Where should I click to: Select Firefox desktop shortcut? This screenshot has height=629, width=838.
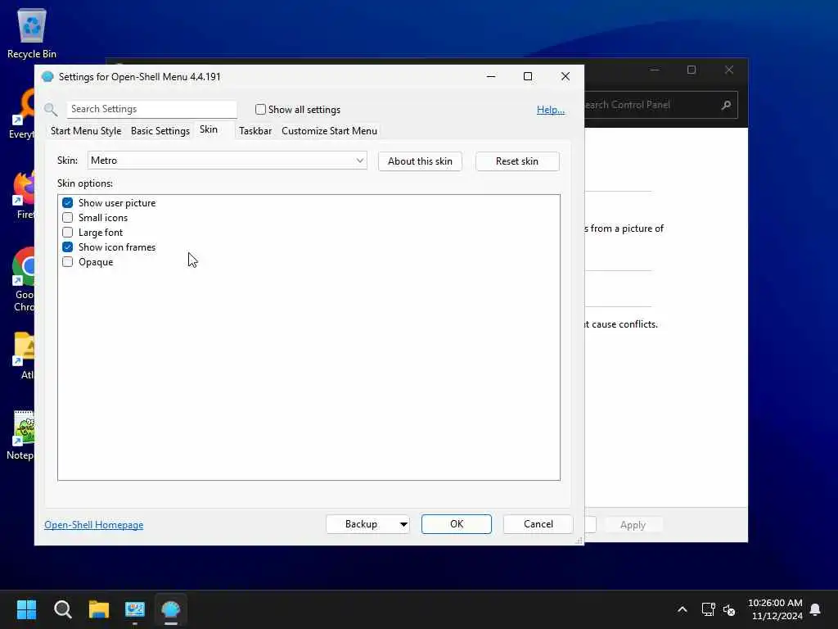click(x=24, y=196)
